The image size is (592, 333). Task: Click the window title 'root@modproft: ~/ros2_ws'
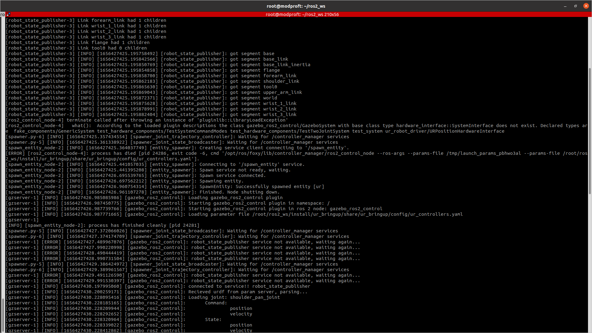tap(296, 6)
